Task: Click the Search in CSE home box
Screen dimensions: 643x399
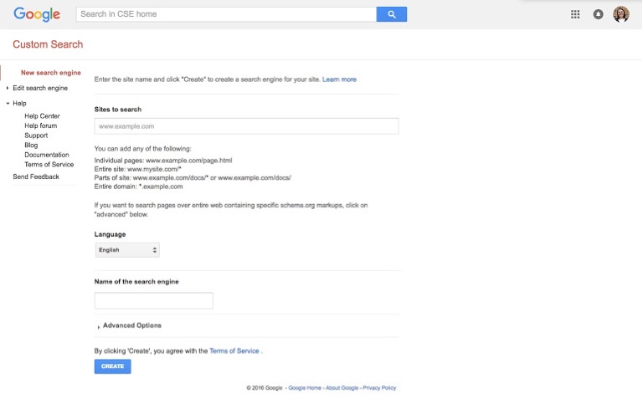Action: tap(226, 14)
